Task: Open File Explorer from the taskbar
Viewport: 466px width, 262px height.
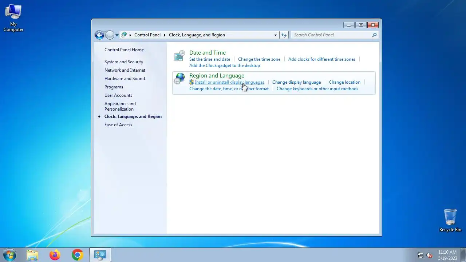Action: tap(32, 255)
